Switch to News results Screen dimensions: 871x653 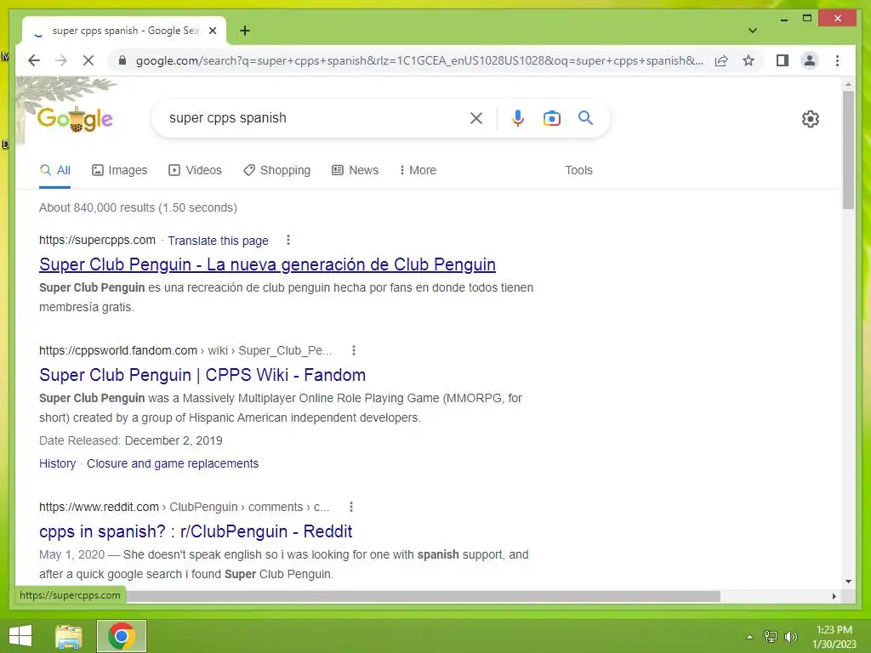click(x=355, y=170)
